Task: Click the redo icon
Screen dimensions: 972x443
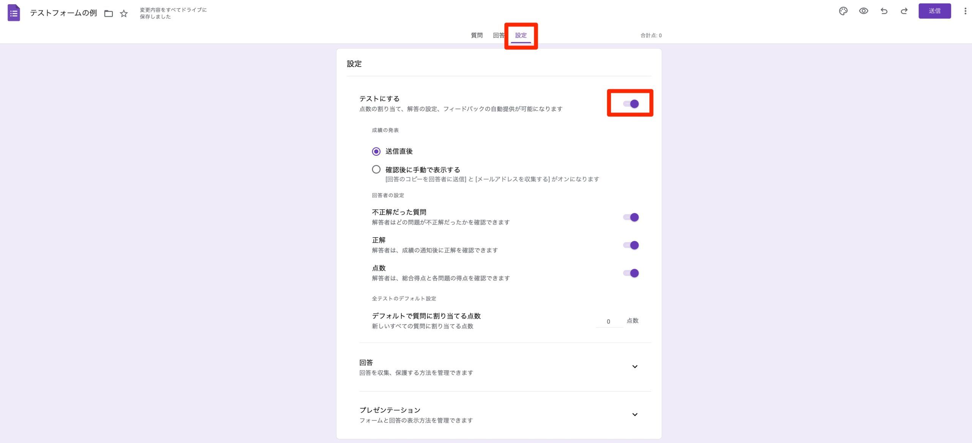Action: click(x=904, y=11)
